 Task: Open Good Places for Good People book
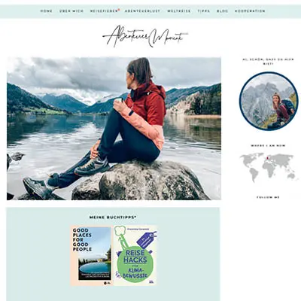91,256
